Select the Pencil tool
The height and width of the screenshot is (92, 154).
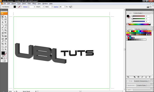(5, 27)
